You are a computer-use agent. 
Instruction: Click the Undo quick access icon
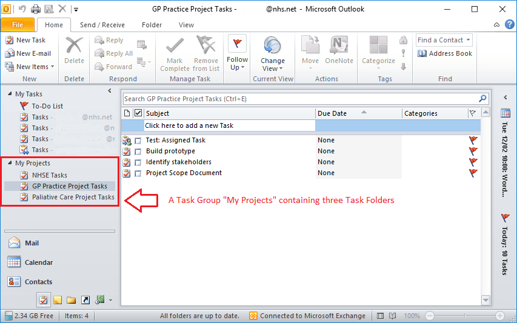(22, 9)
